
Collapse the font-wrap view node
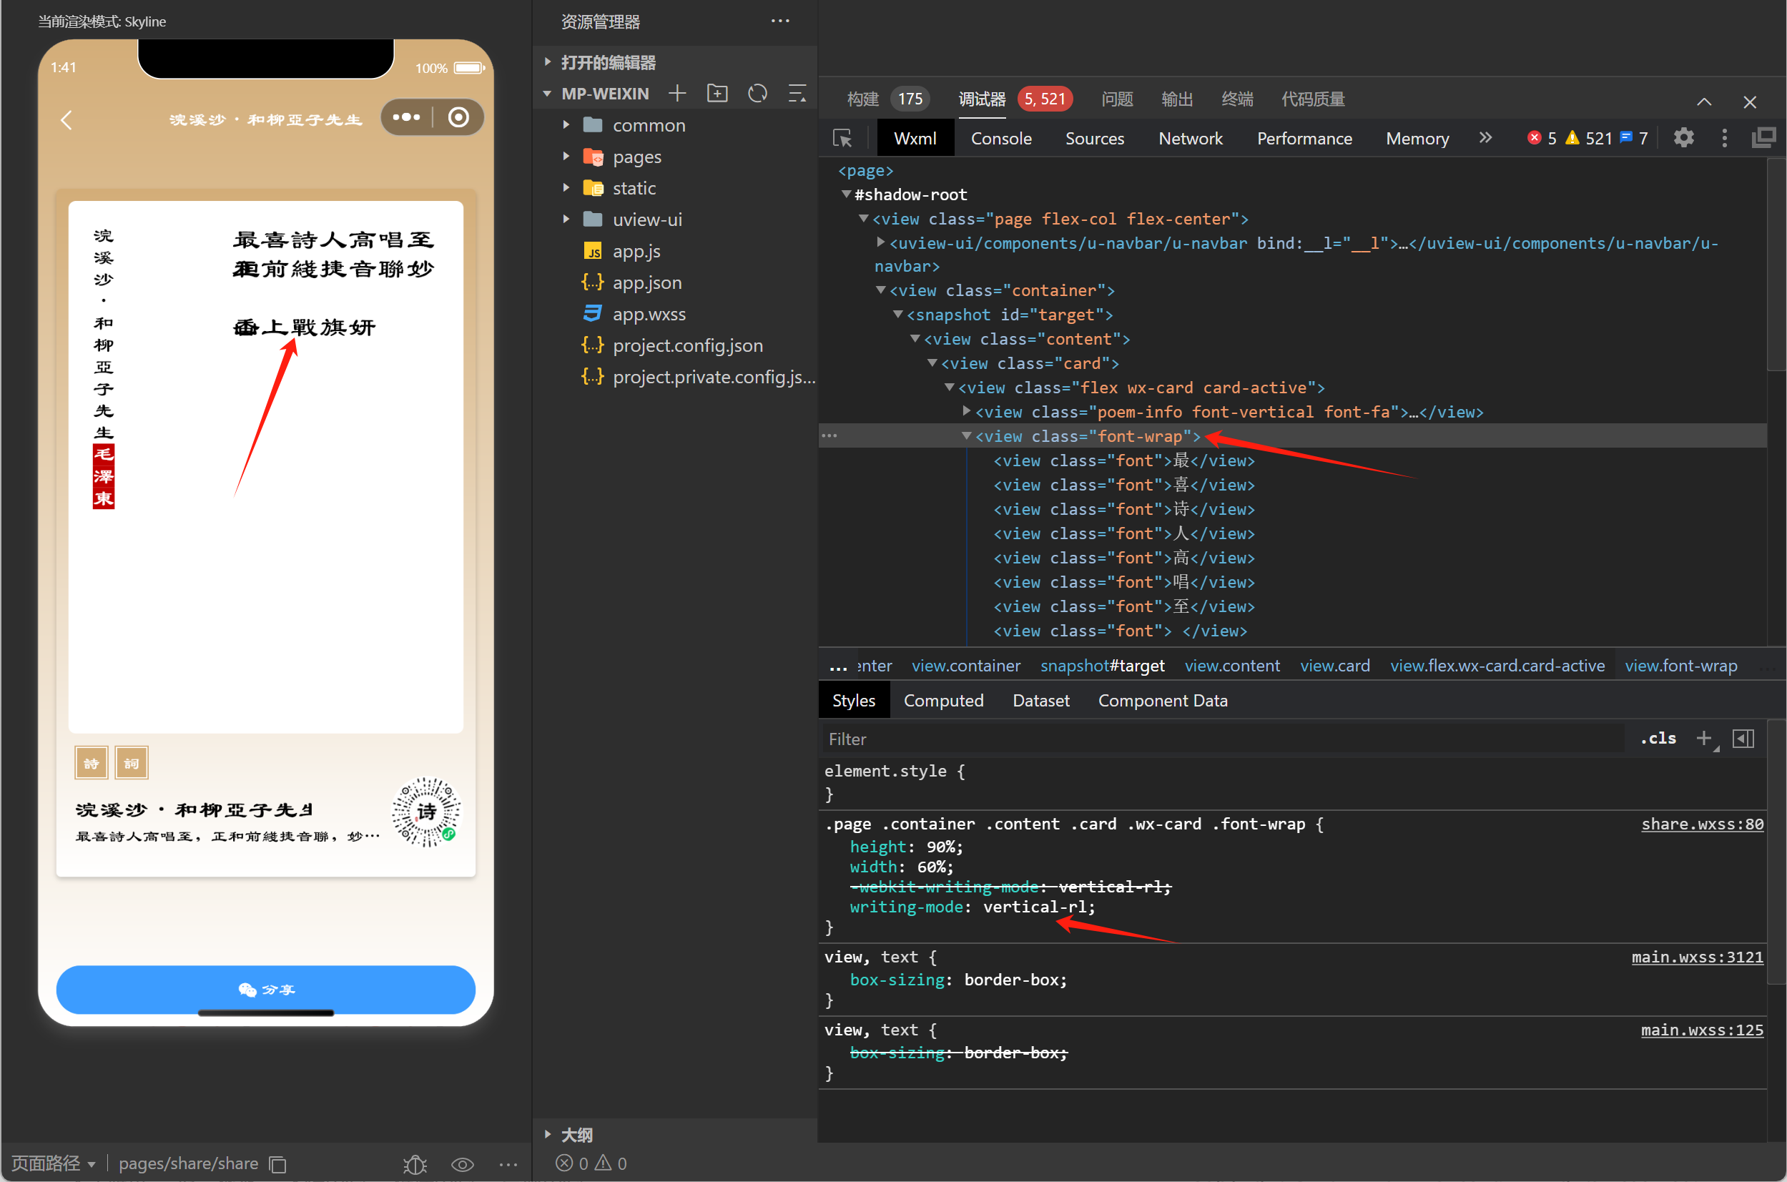click(966, 436)
